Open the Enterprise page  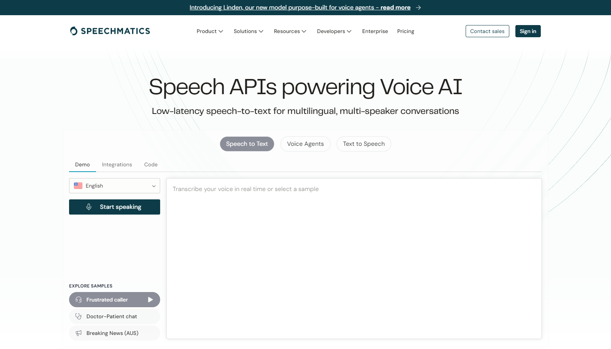point(375,31)
